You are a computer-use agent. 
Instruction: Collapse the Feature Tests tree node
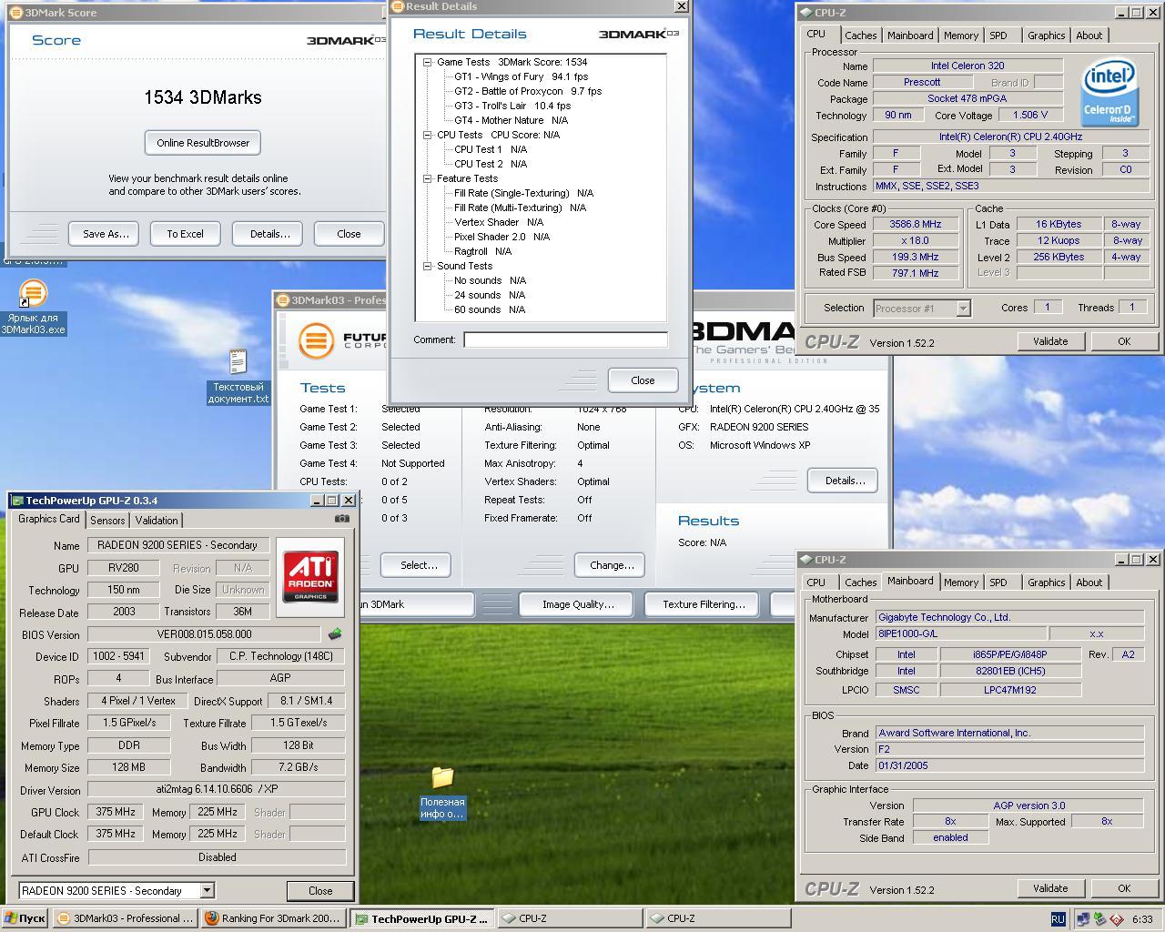pos(427,178)
